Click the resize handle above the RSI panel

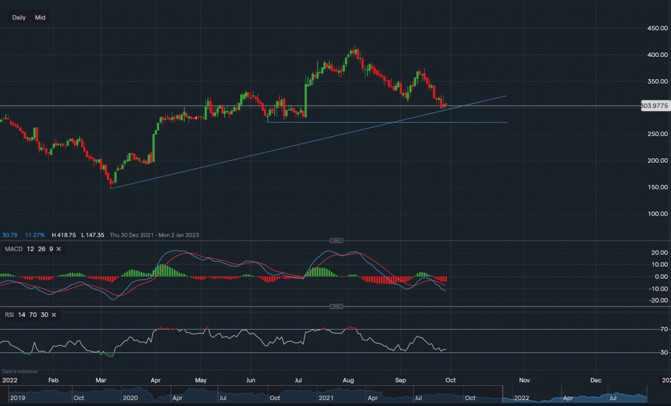(x=337, y=306)
